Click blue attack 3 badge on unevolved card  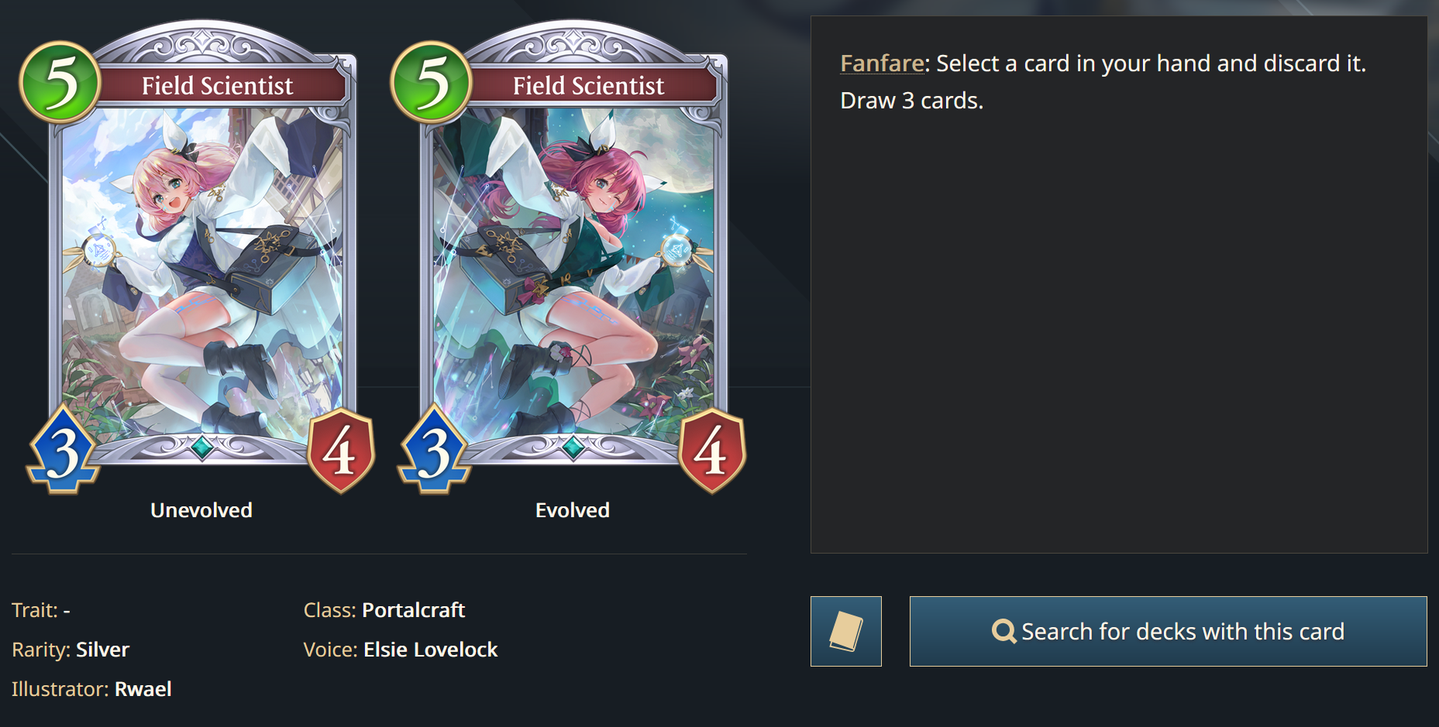[x=63, y=451]
